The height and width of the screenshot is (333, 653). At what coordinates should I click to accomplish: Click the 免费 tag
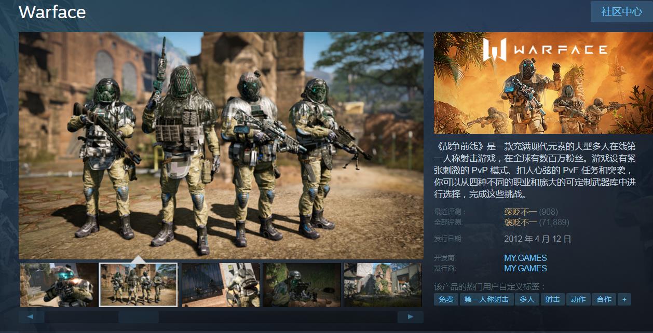click(x=446, y=299)
